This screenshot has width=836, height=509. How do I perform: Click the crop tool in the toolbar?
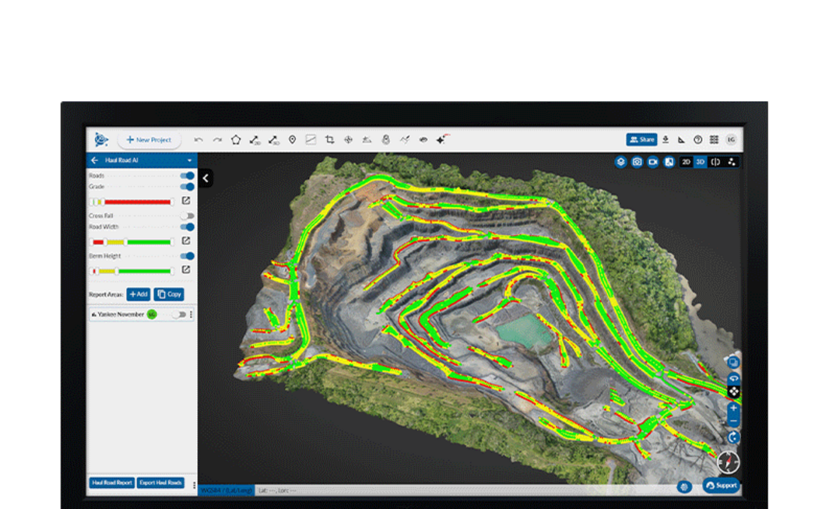[x=328, y=139]
